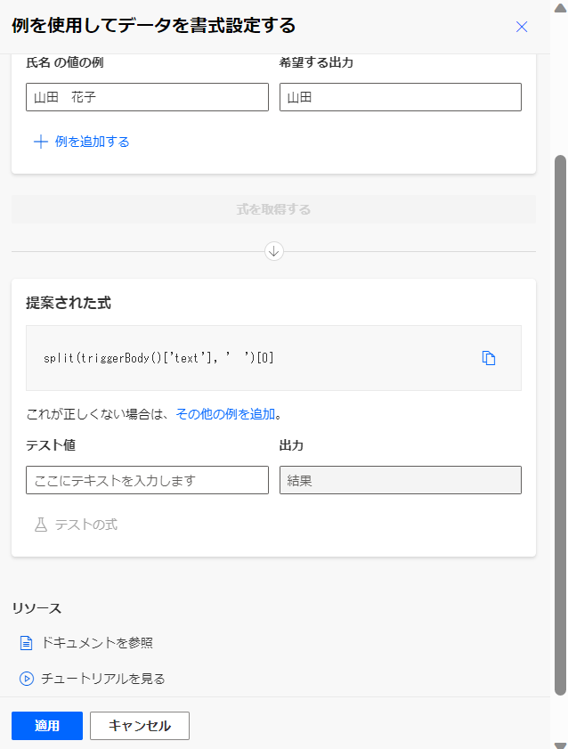Click the vertical scrollbar thumb
This screenshot has width=568, height=749.
tap(560, 425)
